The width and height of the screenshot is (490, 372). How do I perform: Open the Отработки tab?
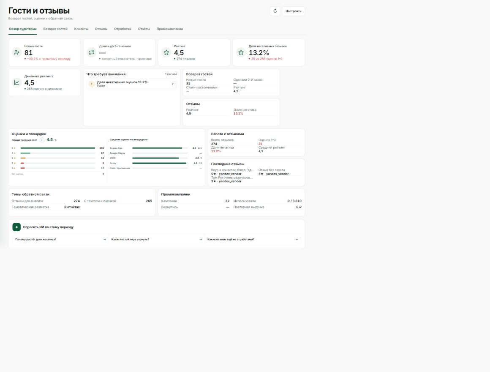pos(122,29)
